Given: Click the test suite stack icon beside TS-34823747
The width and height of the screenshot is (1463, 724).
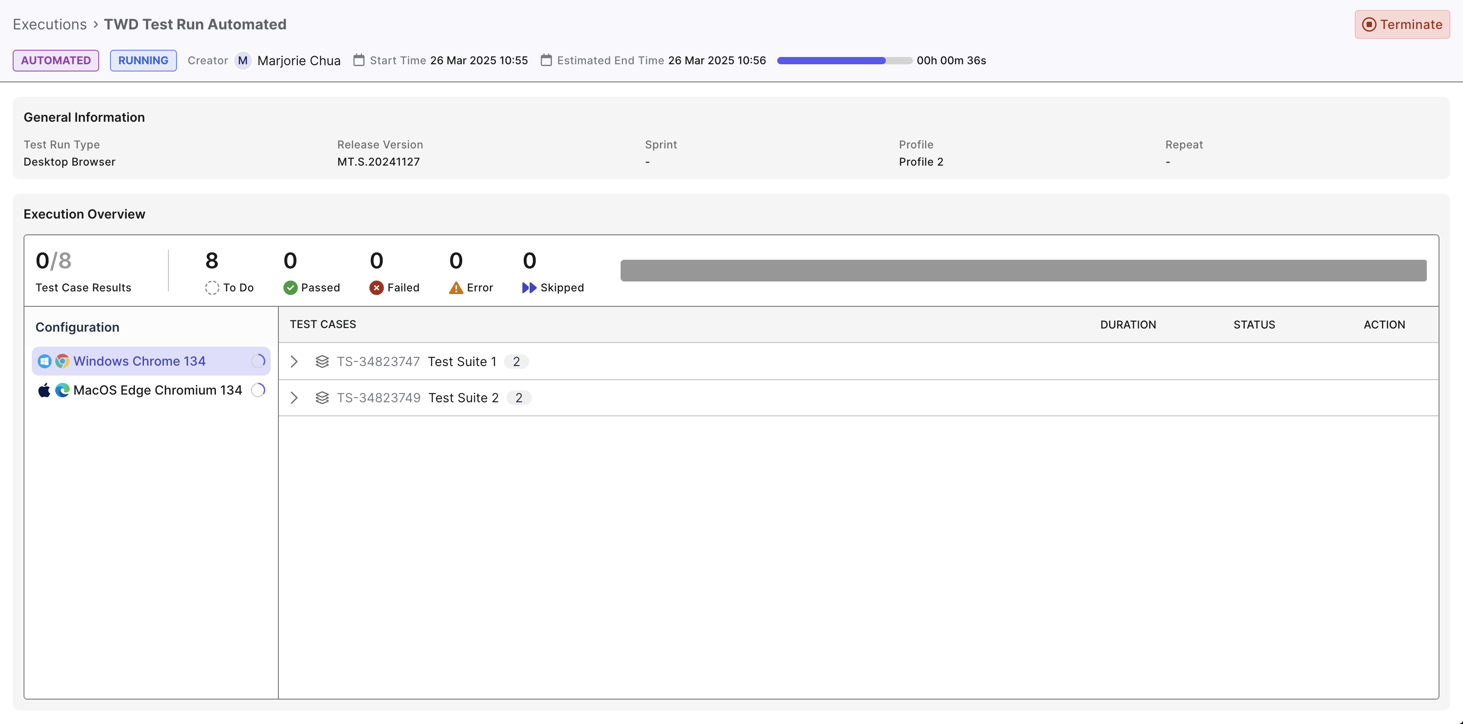Looking at the screenshot, I should coord(322,361).
